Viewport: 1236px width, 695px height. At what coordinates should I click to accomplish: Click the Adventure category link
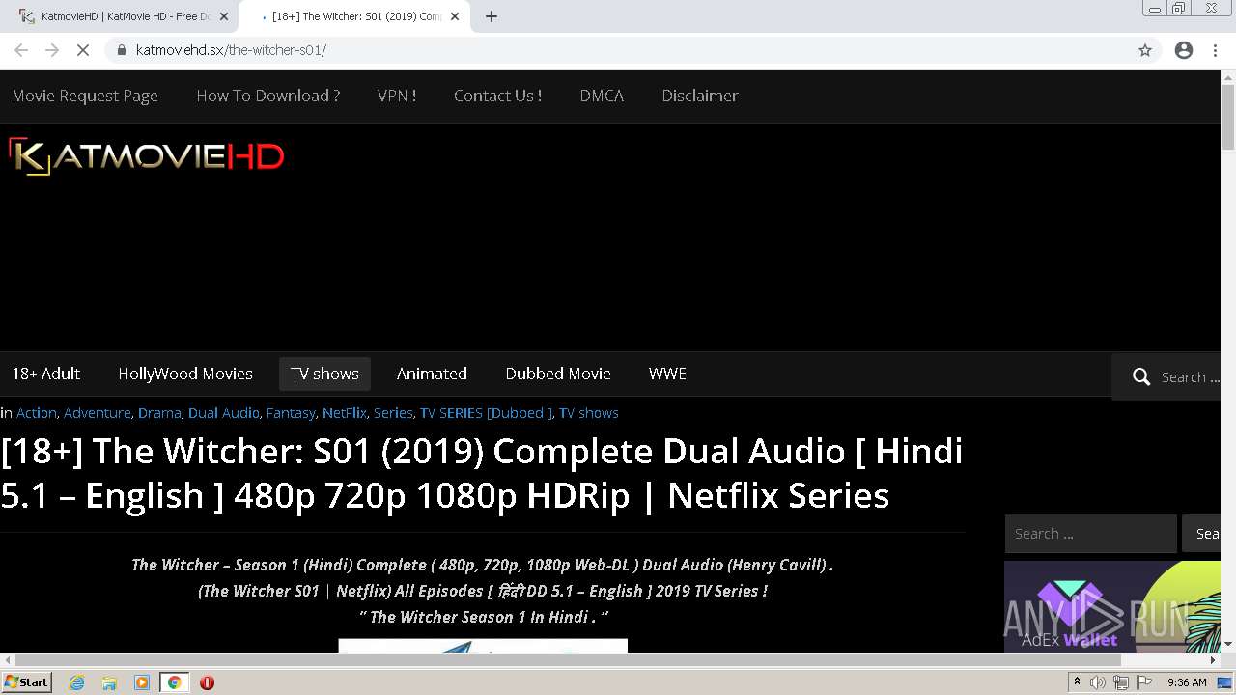coord(98,413)
